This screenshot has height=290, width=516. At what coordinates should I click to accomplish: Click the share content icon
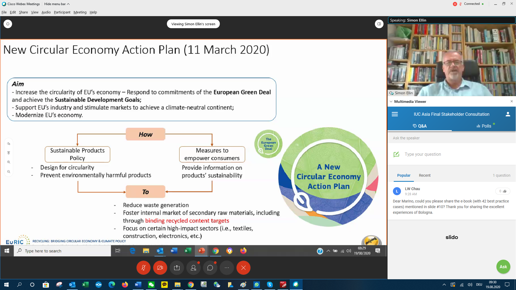(177, 268)
